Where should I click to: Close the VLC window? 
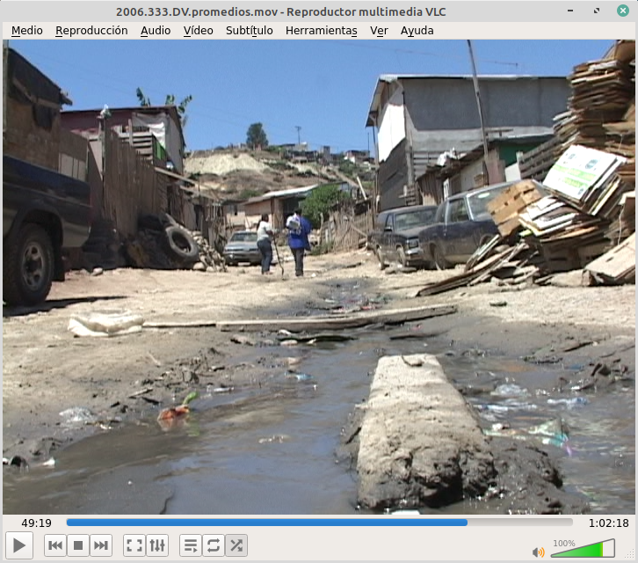622,11
